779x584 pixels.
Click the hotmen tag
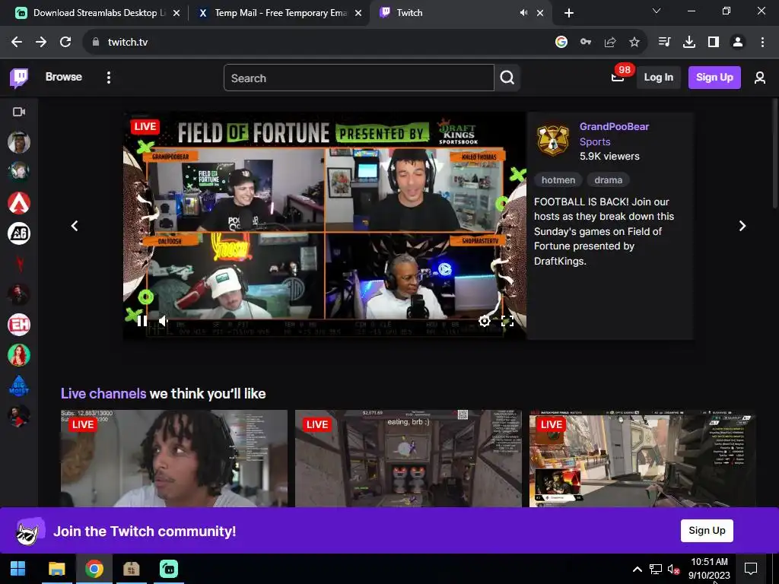click(558, 180)
